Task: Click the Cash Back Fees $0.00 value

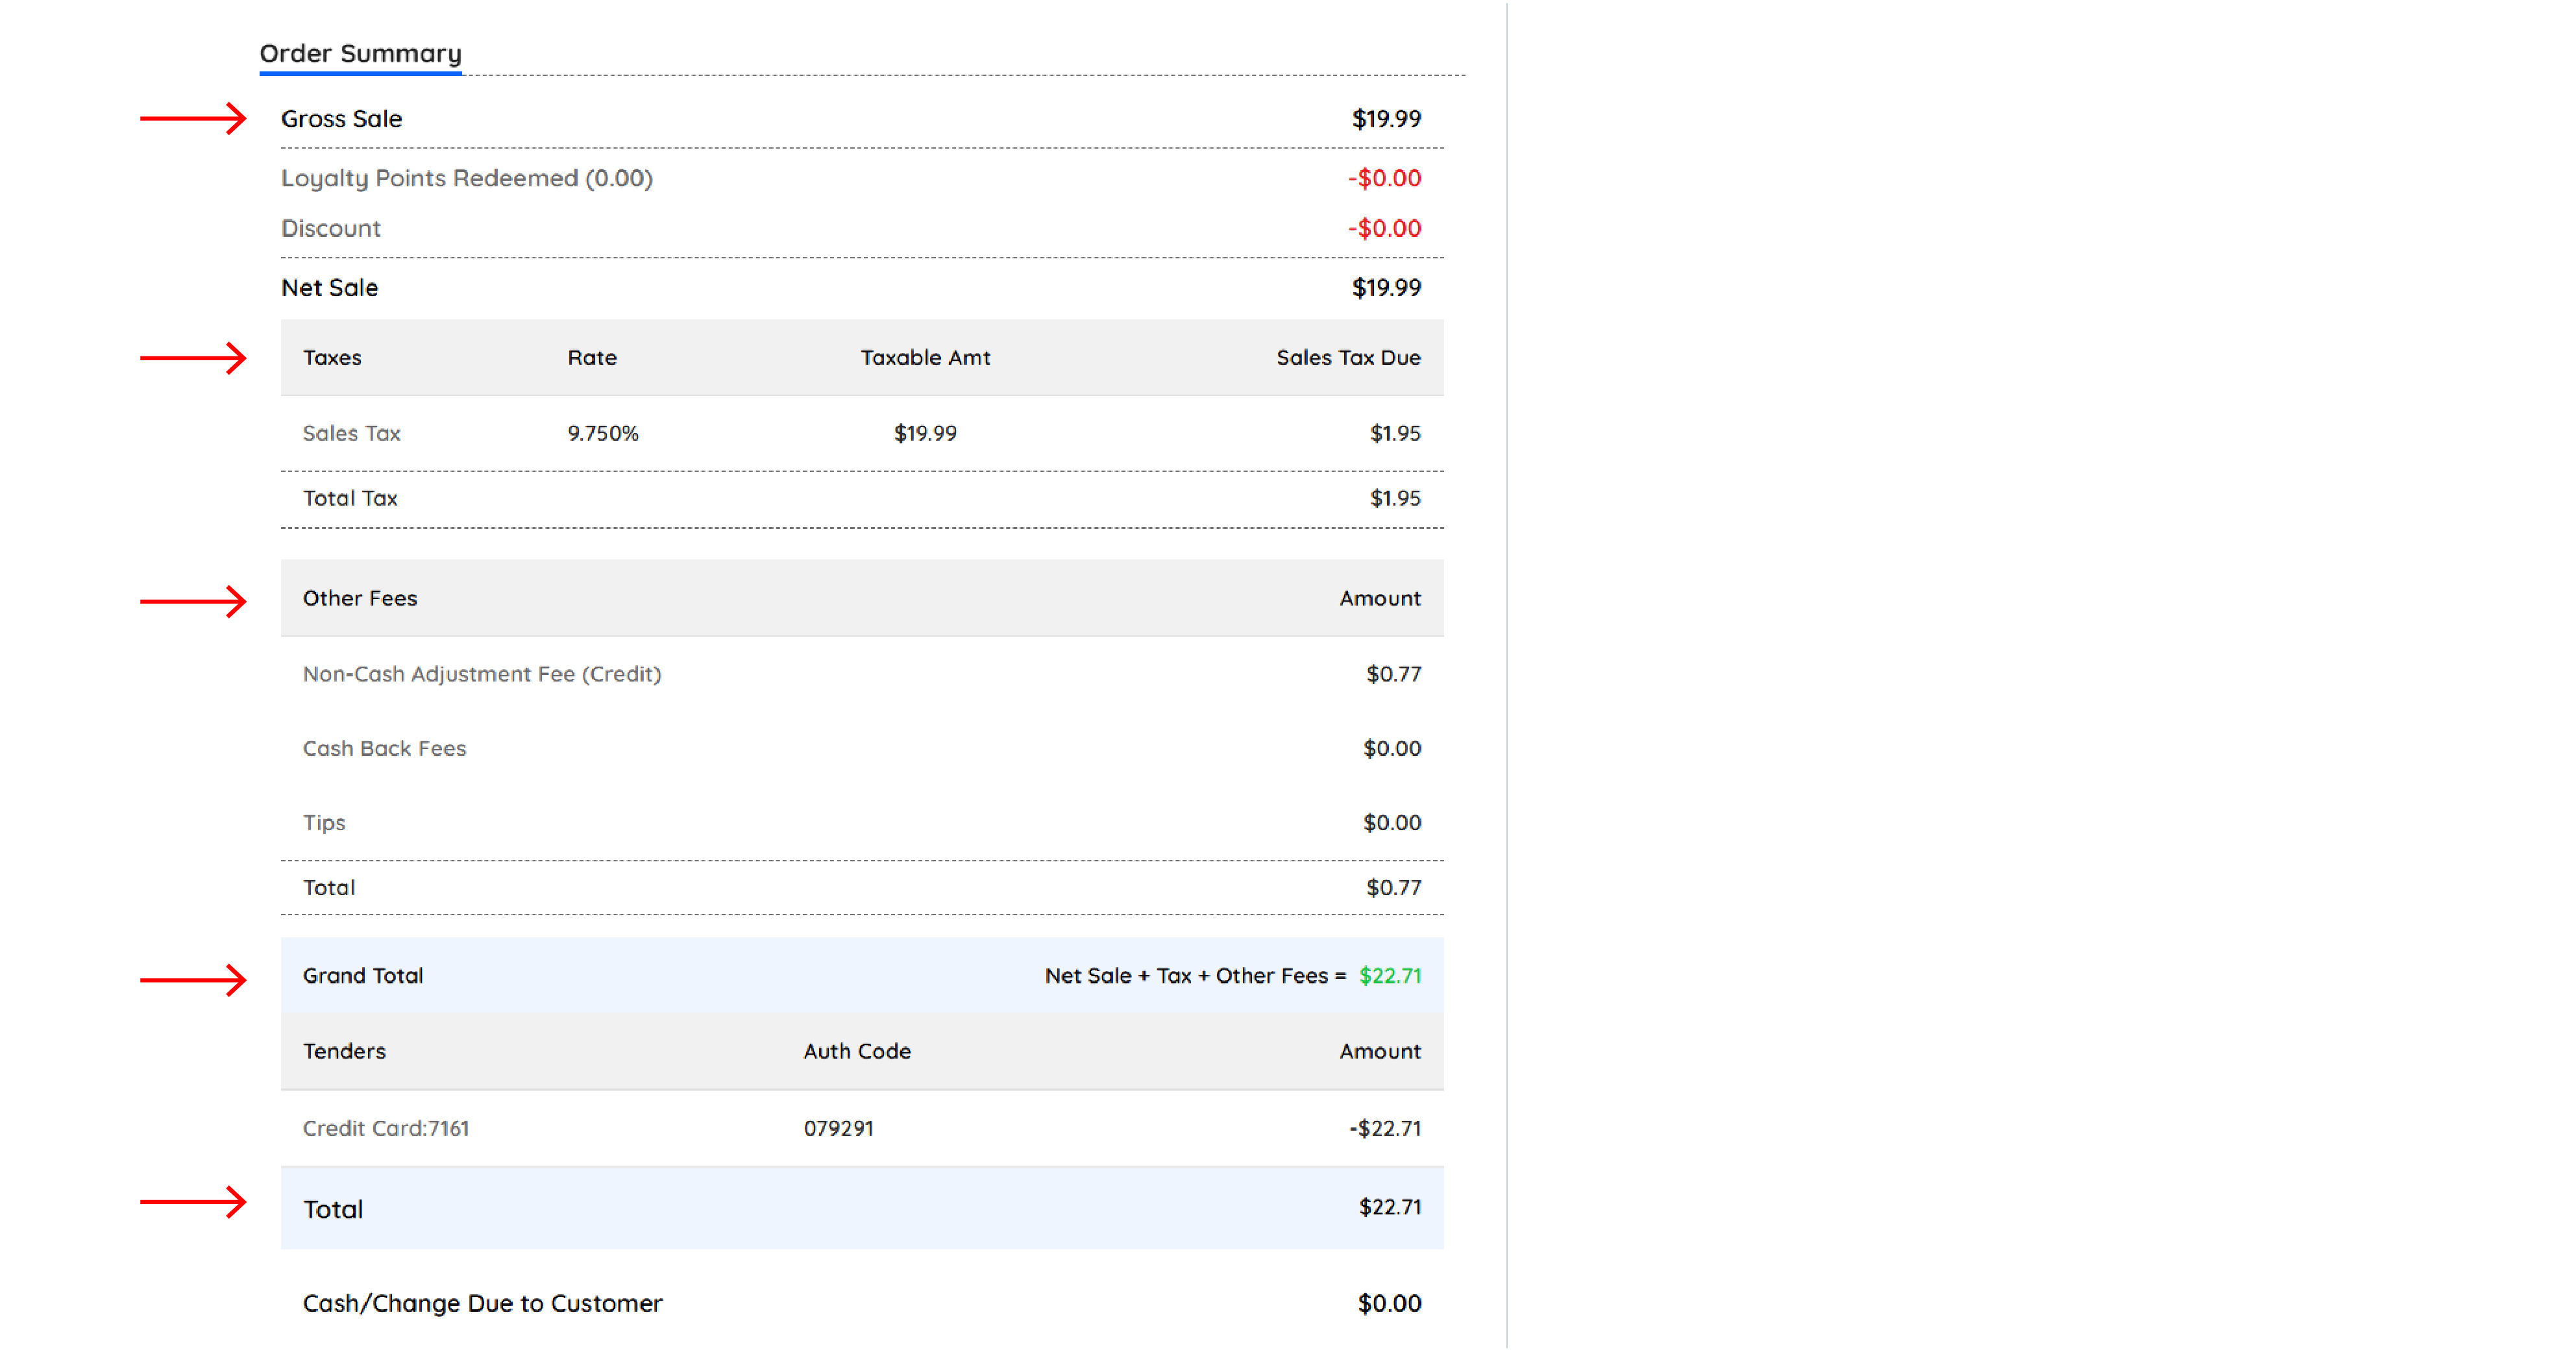Action: 1392,749
